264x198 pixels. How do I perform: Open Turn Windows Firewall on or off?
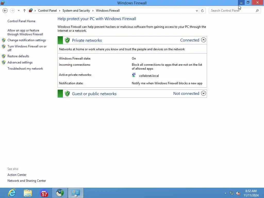pyautogui.click(x=27, y=48)
